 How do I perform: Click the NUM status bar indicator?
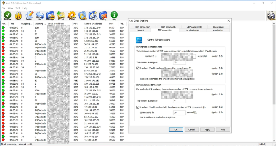(262, 144)
